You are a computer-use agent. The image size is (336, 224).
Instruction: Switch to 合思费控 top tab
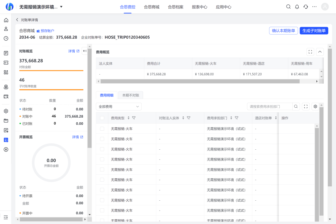[x=128, y=7]
